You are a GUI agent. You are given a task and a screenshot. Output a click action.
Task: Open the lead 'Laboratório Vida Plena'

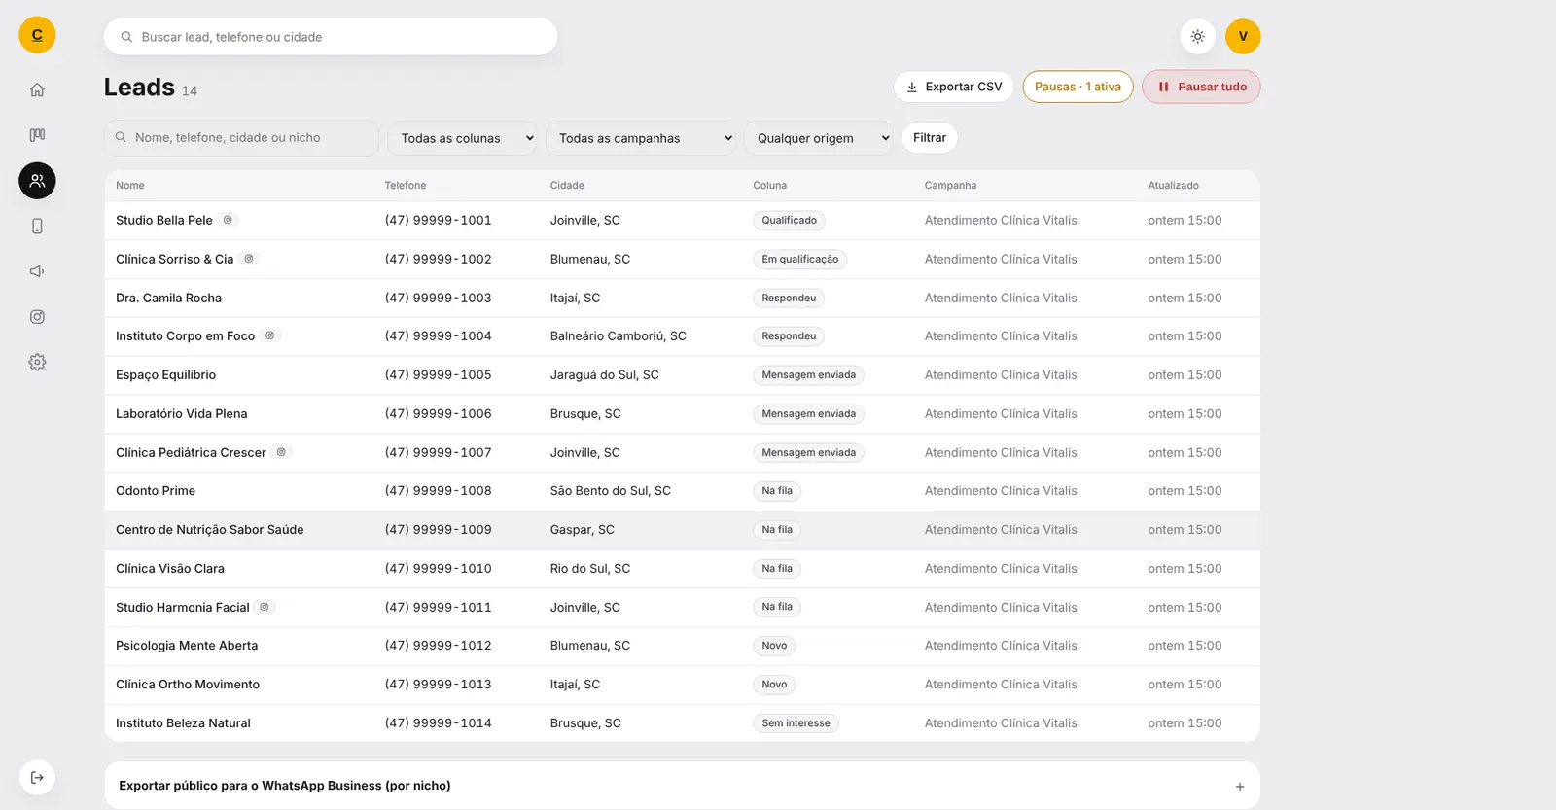(182, 413)
